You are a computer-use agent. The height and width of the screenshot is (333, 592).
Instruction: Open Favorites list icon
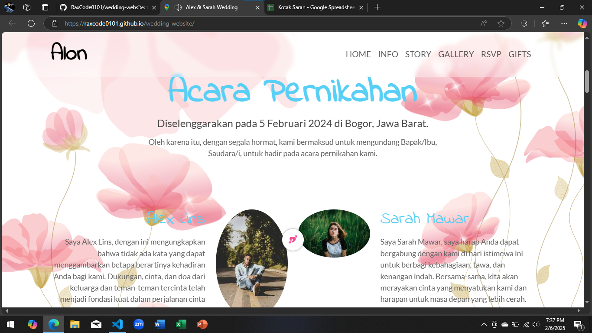coord(545,23)
